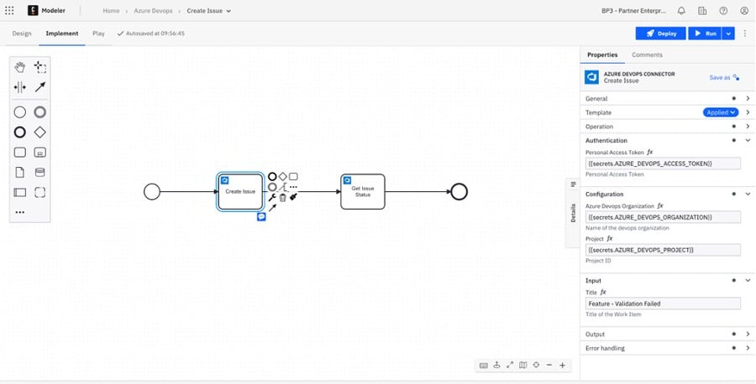This screenshot has height=384, width=756.
Task: Activate the Lasso selection tool
Action: click(40, 67)
